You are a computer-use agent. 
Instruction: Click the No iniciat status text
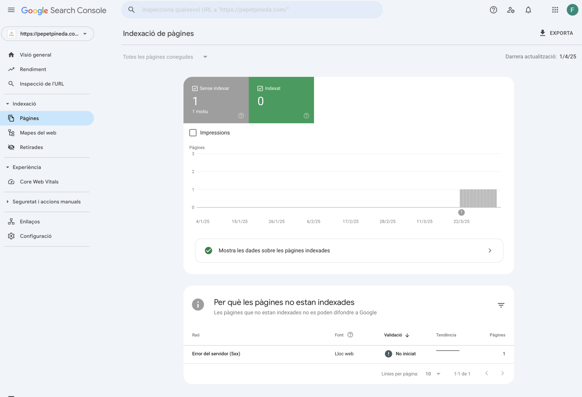point(406,354)
